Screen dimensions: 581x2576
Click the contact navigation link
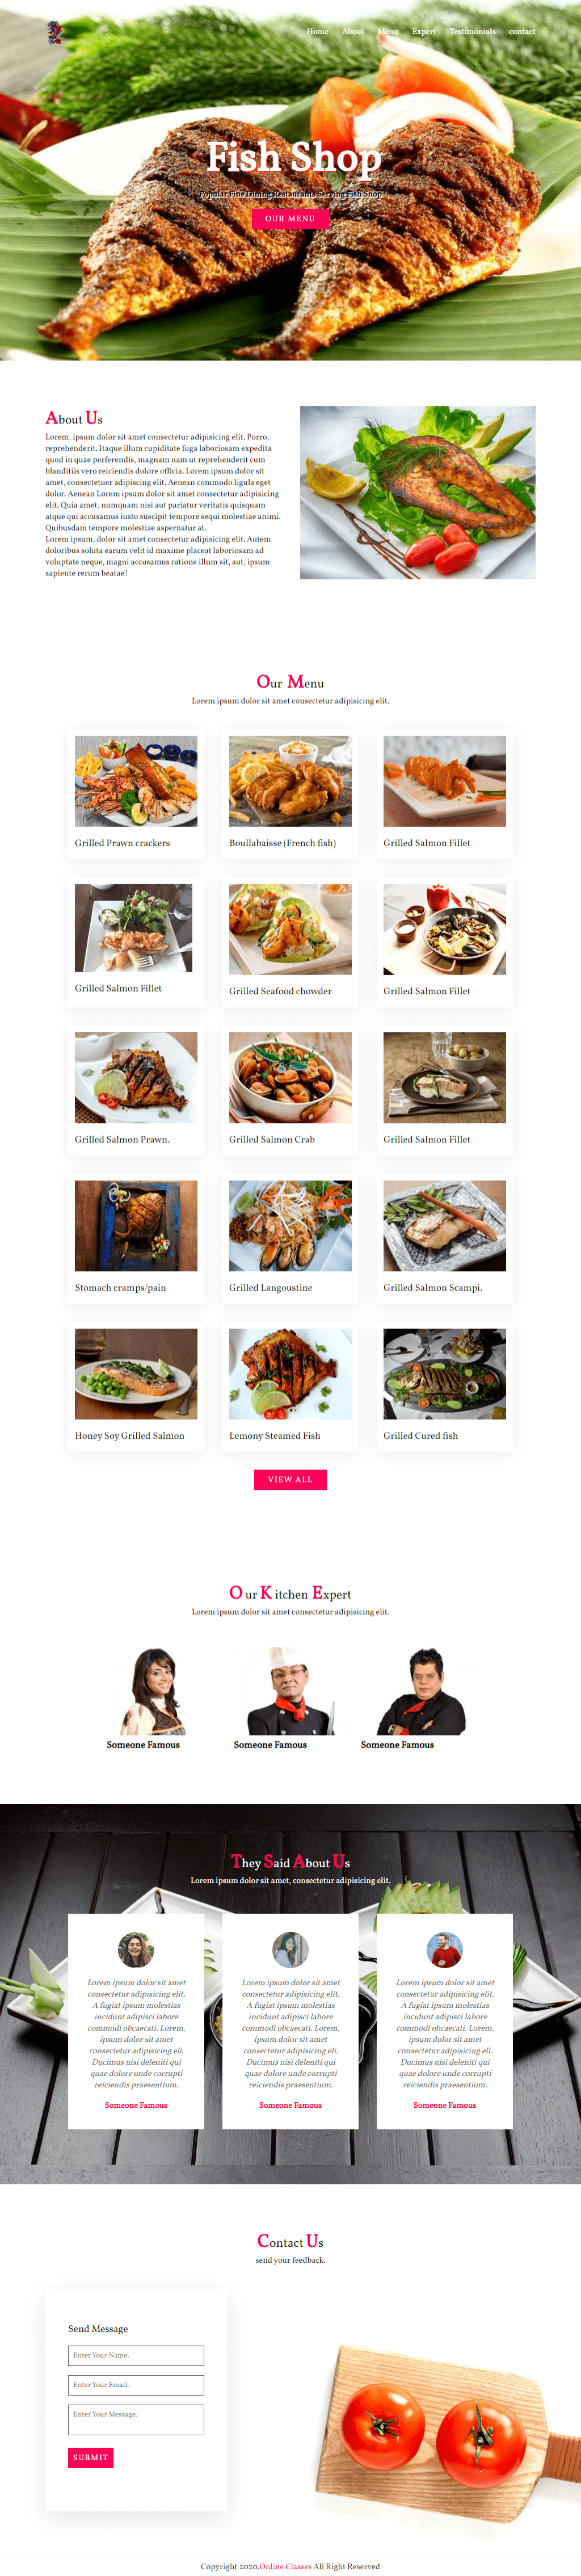(522, 31)
